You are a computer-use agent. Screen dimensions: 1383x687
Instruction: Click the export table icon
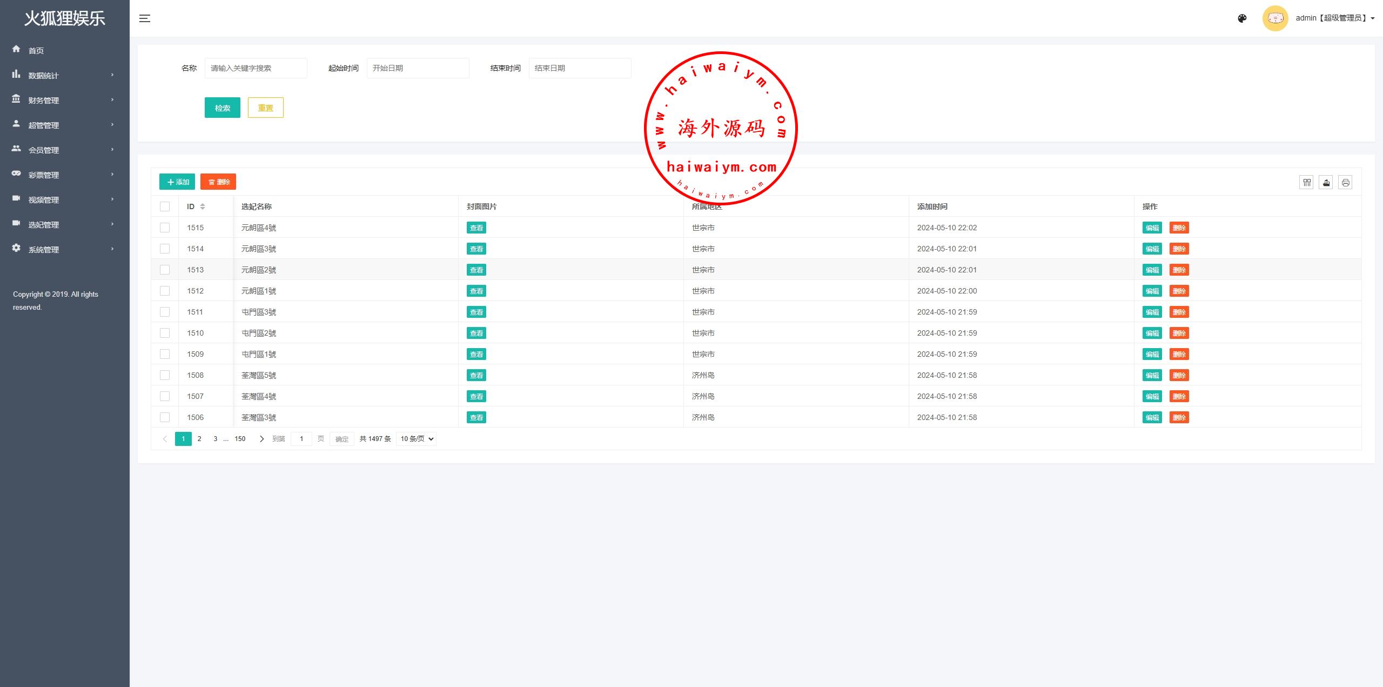pyautogui.click(x=1326, y=183)
